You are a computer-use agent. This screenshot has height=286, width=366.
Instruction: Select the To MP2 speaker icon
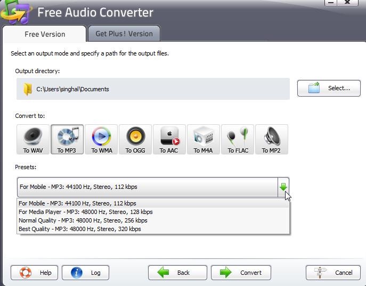[x=272, y=140]
